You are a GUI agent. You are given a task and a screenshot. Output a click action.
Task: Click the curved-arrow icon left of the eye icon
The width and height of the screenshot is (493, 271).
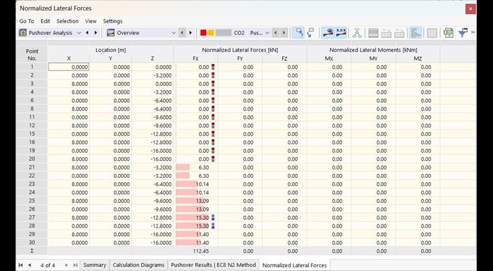tap(311, 32)
